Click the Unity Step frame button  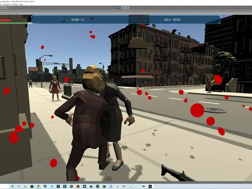[127, 7]
